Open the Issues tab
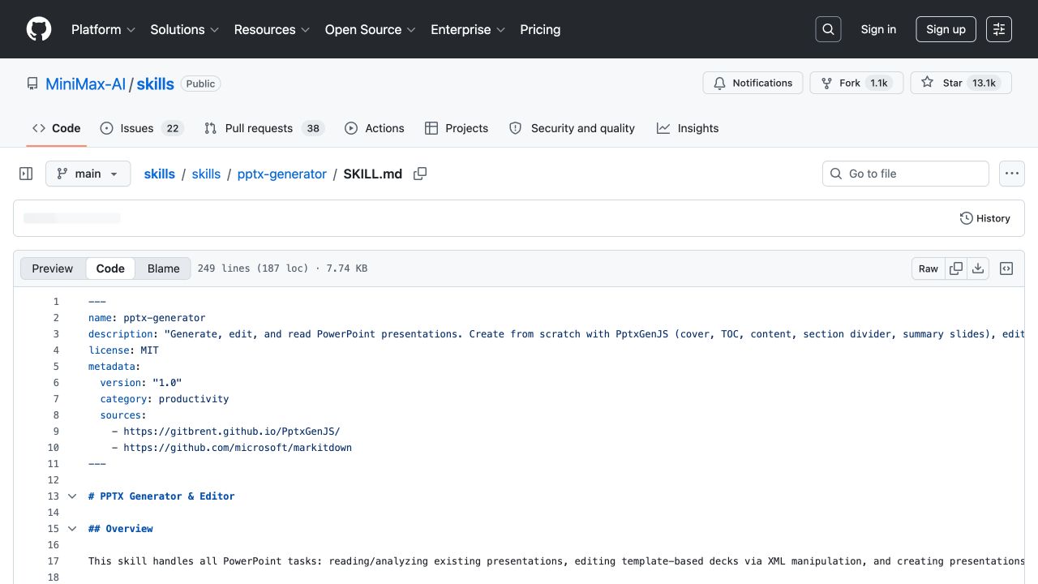Viewport: 1038px width, 584px height. pos(142,128)
